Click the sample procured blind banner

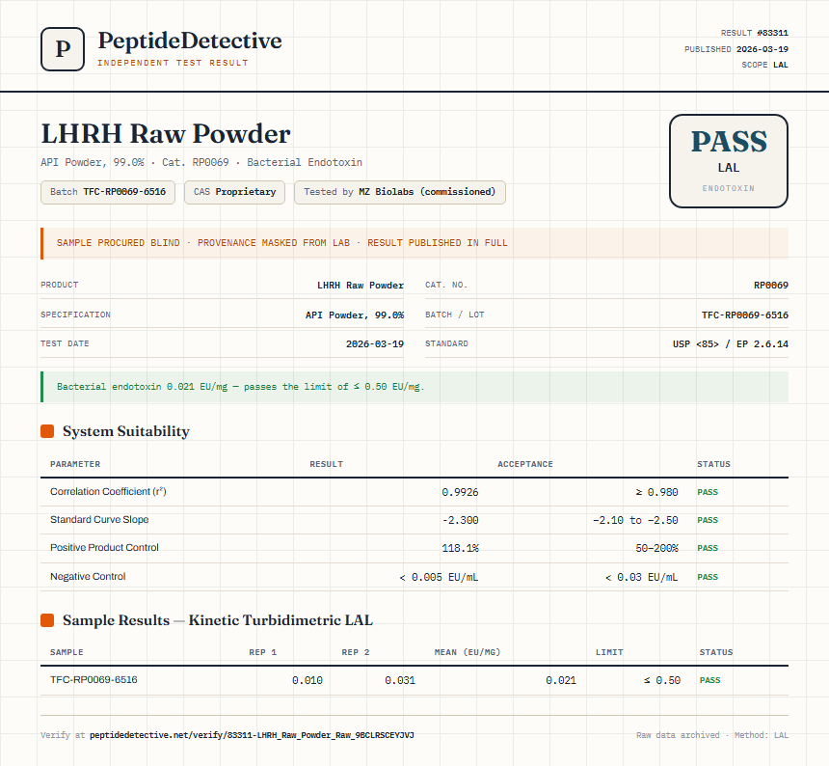[414, 243]
